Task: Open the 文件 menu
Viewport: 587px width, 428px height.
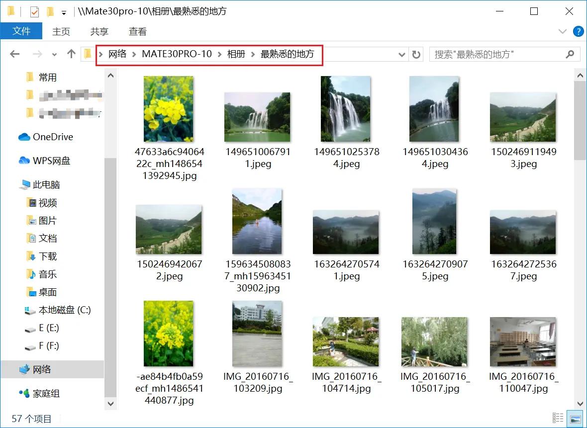Action: (x=22, y=31)
